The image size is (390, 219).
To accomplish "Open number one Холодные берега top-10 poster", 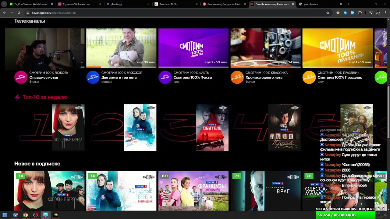I will coord(68,127).
